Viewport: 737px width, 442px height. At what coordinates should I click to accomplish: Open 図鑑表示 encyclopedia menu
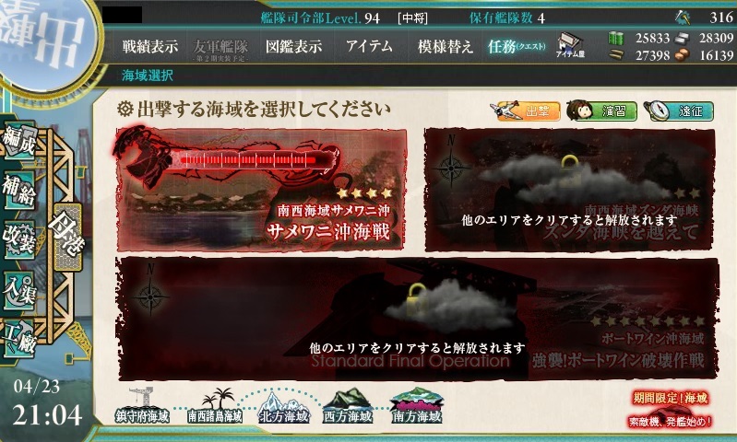pos(293,46)
